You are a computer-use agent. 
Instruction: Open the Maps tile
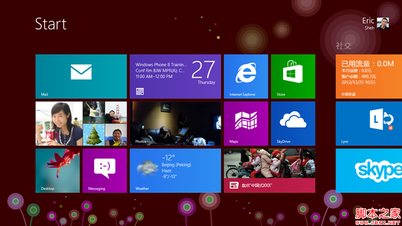point(246,124)
